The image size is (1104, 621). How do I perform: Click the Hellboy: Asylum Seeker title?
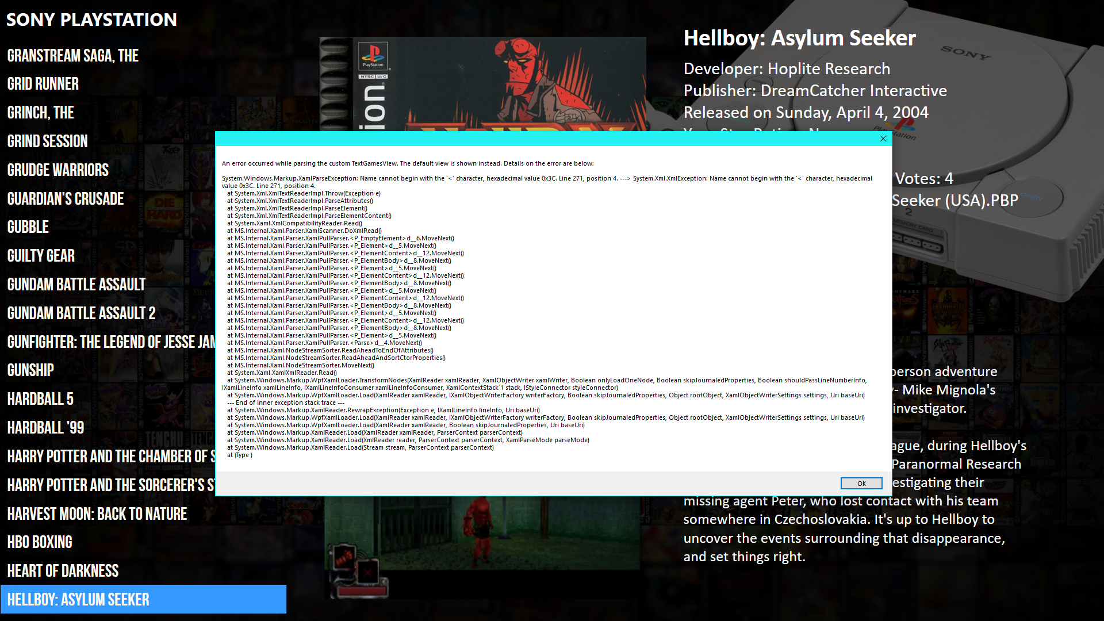799,38
